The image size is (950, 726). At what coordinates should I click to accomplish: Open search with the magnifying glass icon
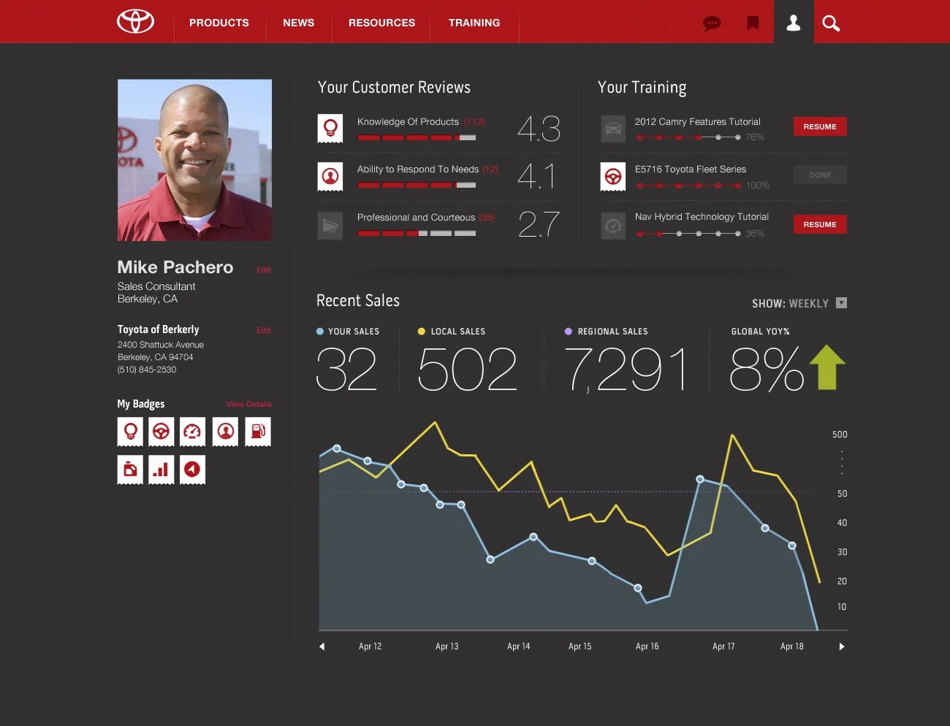[x=831, y=23]
